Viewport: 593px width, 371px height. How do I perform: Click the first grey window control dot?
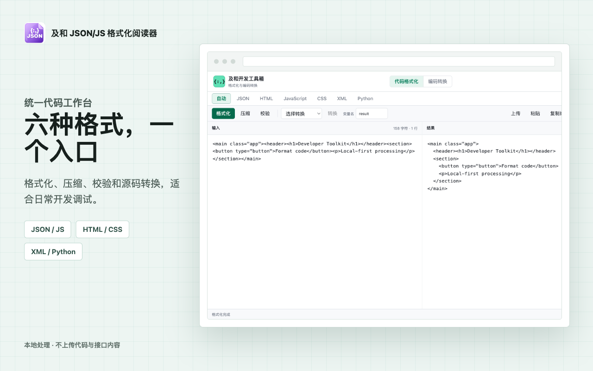click(216, 61)
